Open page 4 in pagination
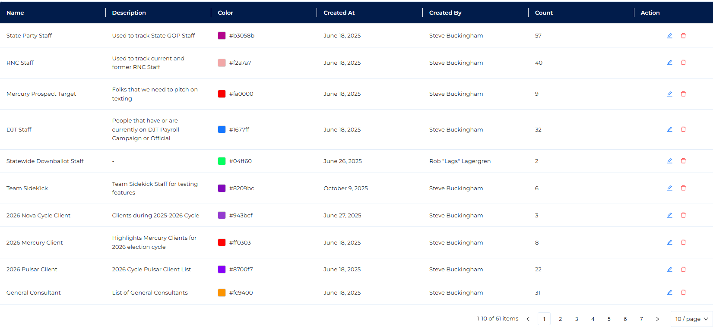 point(593,319)
